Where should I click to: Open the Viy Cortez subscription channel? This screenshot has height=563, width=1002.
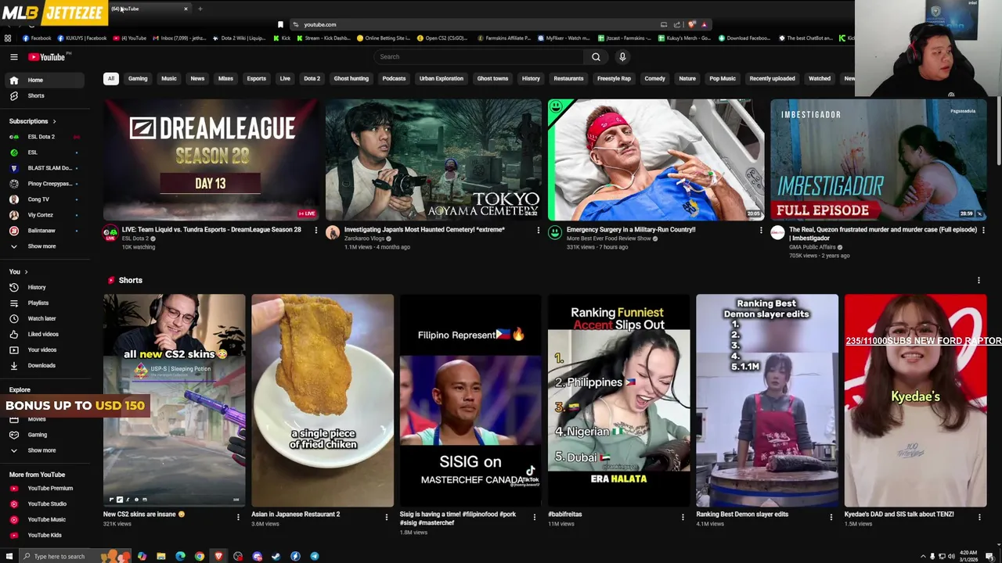point(44,215)
